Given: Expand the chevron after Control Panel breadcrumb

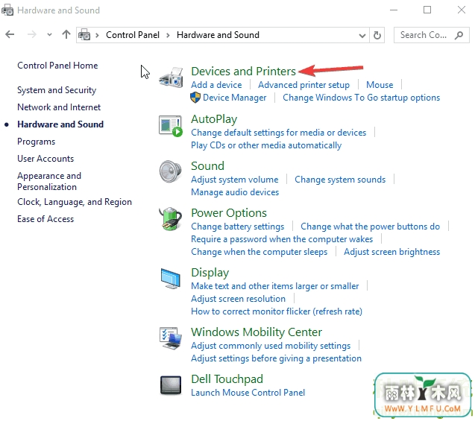Looking at the screenshot, I should (168, 36).
